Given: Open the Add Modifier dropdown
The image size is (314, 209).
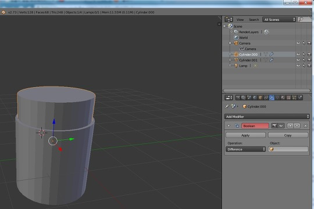Looking at the screenshot, I should pyautogui.click(x=267, y=116).
